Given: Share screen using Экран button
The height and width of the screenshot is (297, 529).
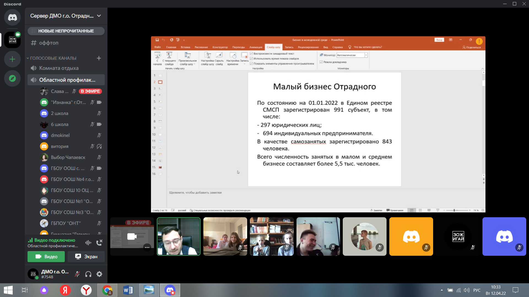Looking at the screenshot, I should [86, 257].
